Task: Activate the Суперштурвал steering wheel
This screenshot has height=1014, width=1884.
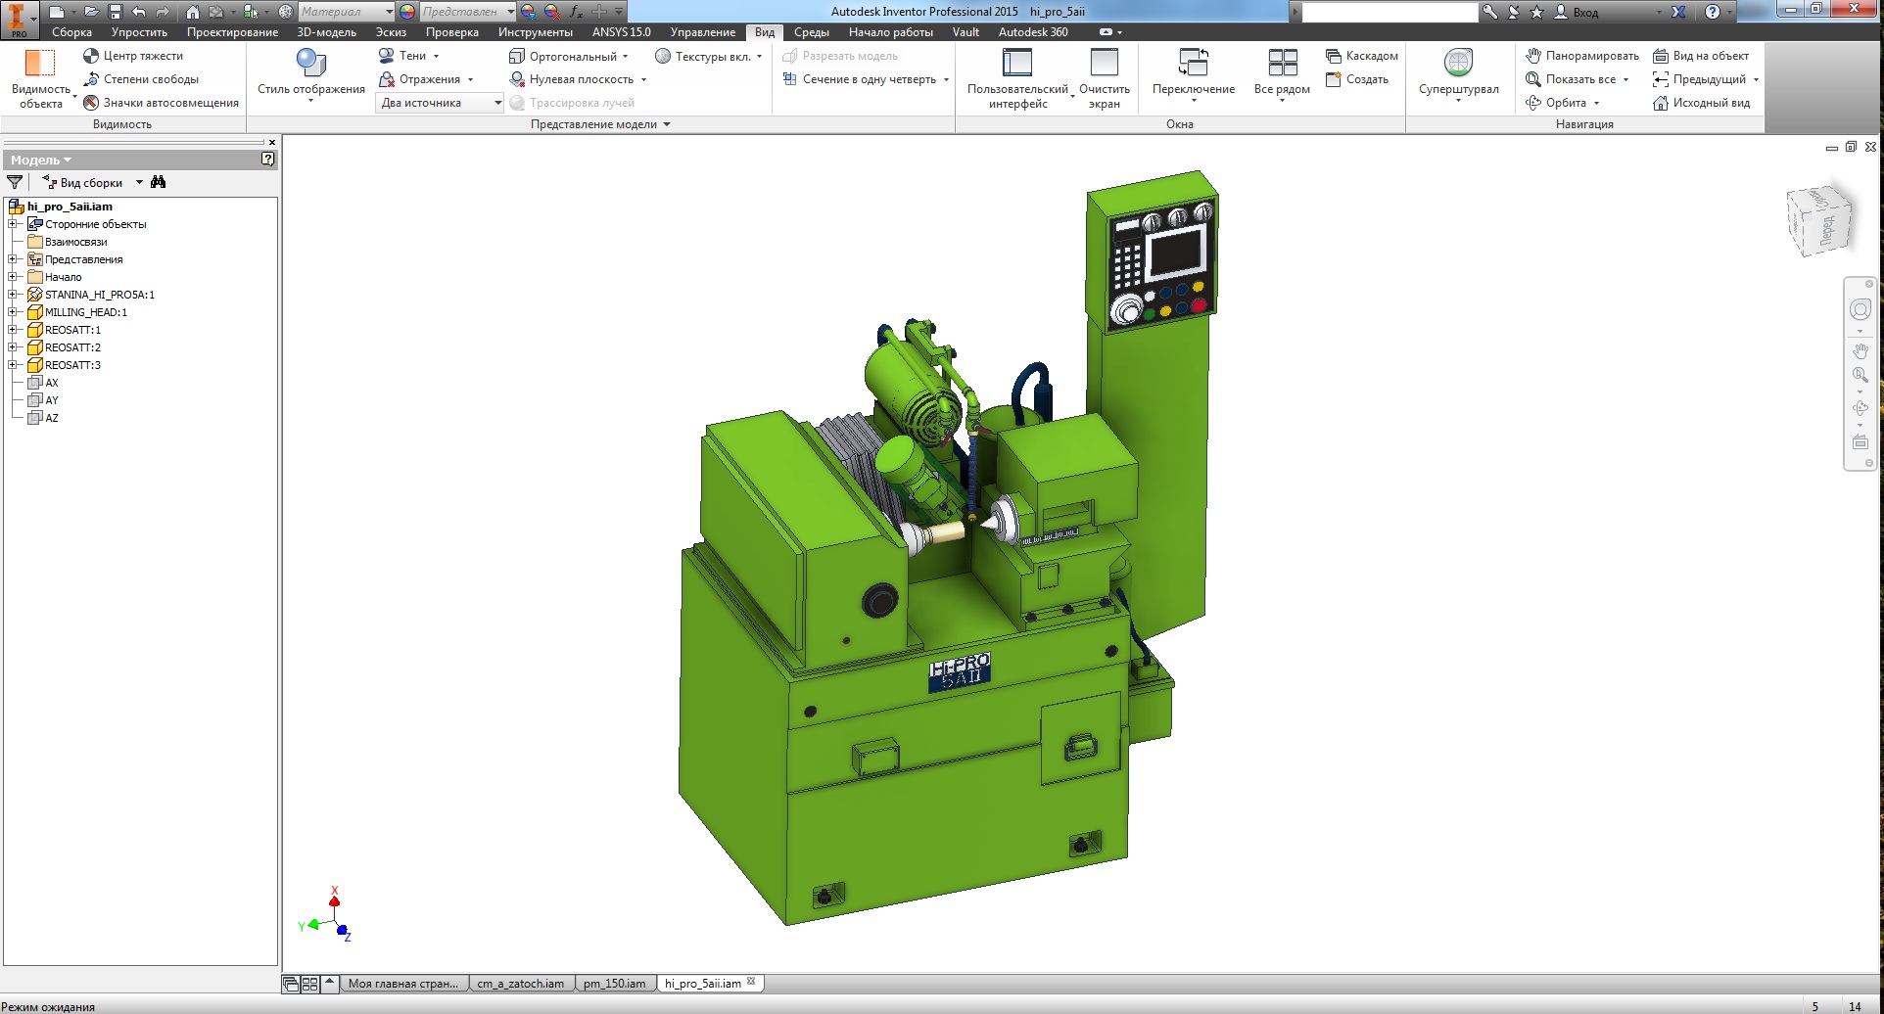Action: (1458, 74)
